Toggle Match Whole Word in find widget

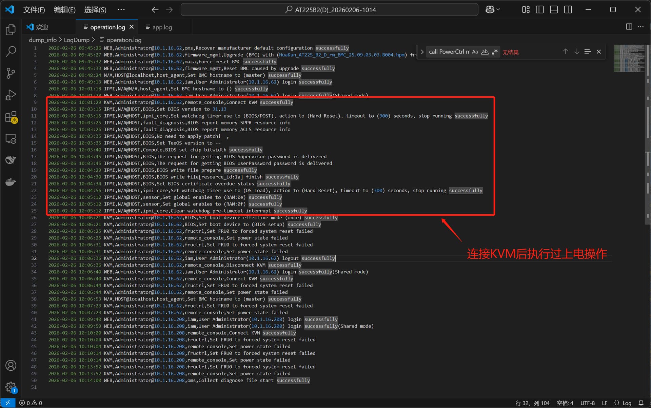click(485, 52)
